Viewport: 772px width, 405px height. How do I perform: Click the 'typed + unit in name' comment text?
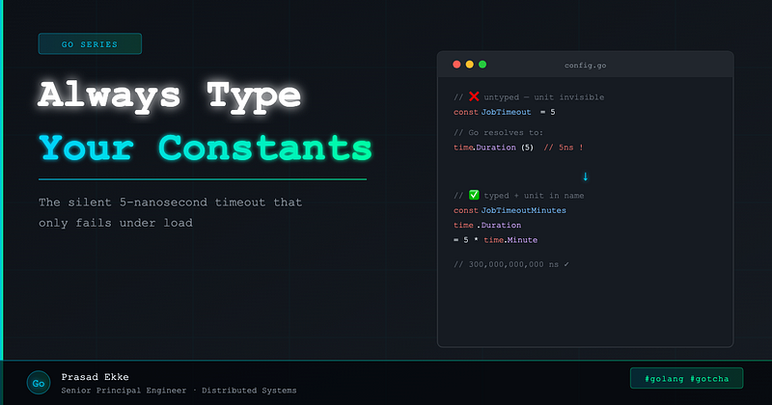pyautogui.click(x=534, y=196)
